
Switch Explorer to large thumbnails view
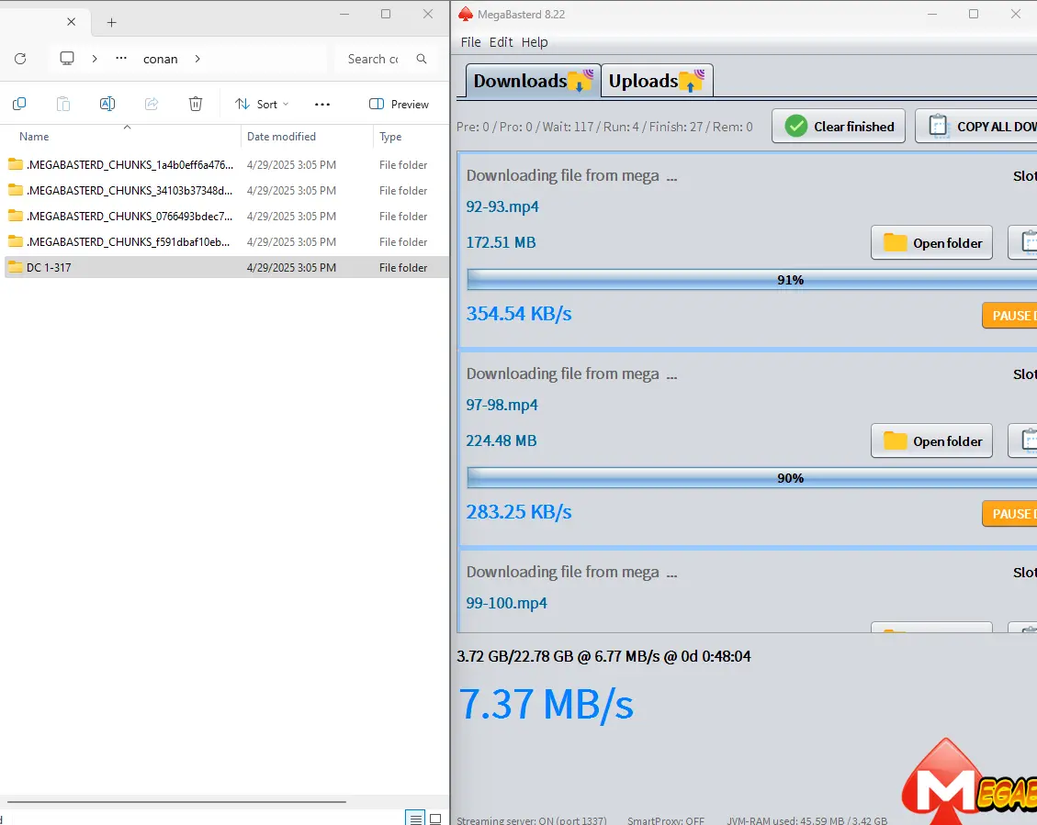pyautogui.click(x=435, y=819)
